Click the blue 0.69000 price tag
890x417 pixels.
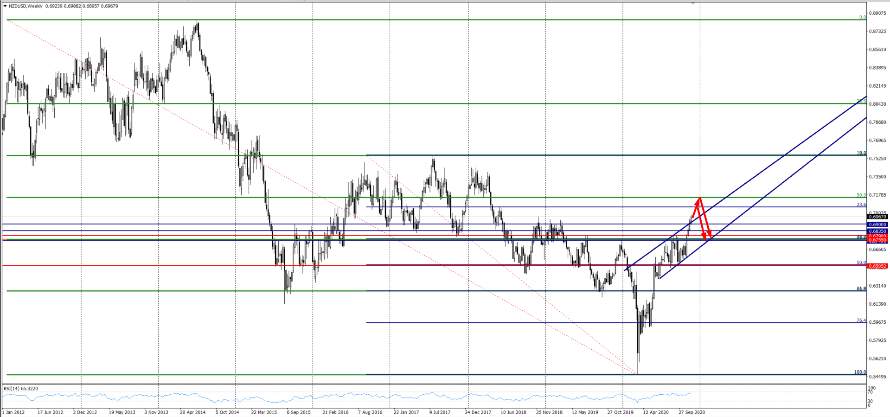click(x=877, y=225)
